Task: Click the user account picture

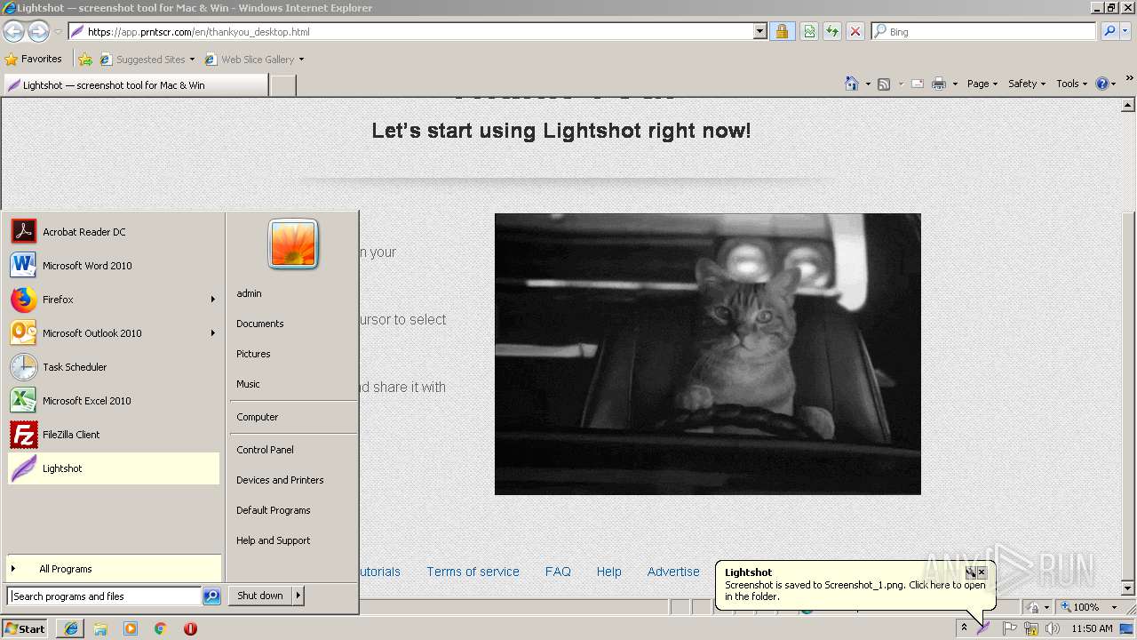Action: pos(293,244)
